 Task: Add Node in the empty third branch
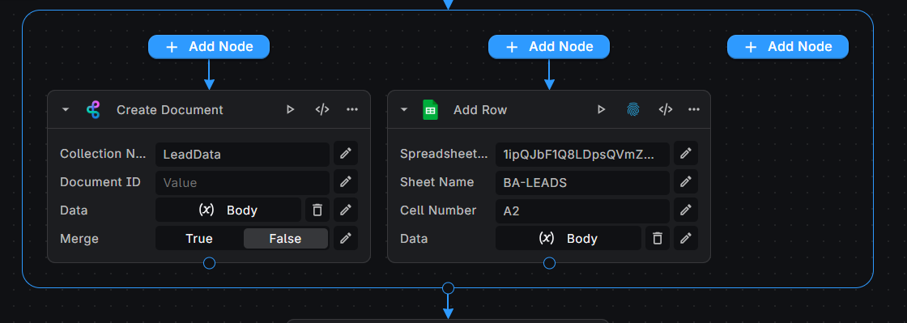tap(788, 47)
